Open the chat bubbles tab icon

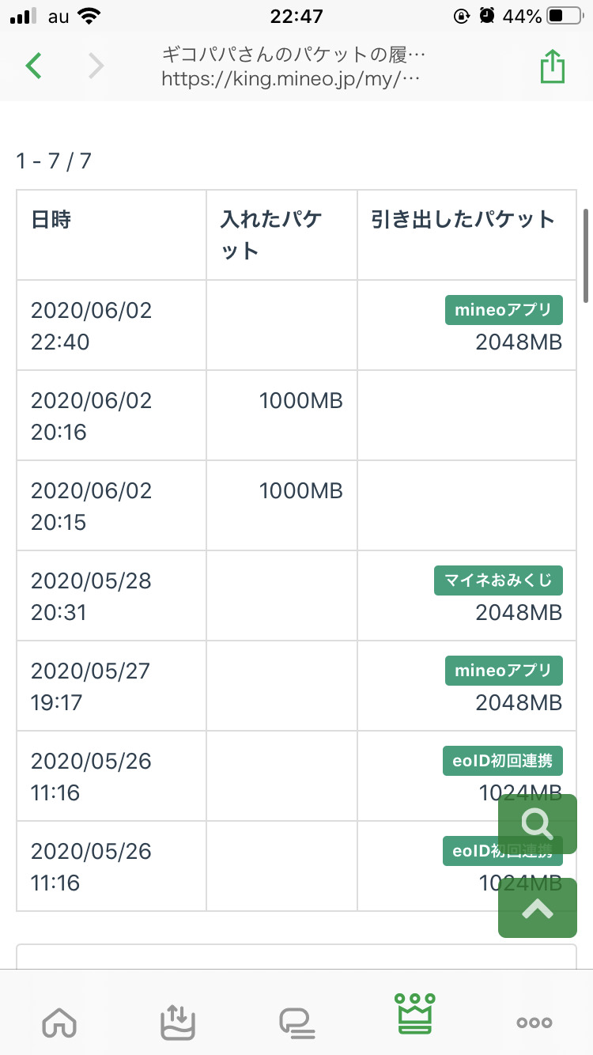296,1023
